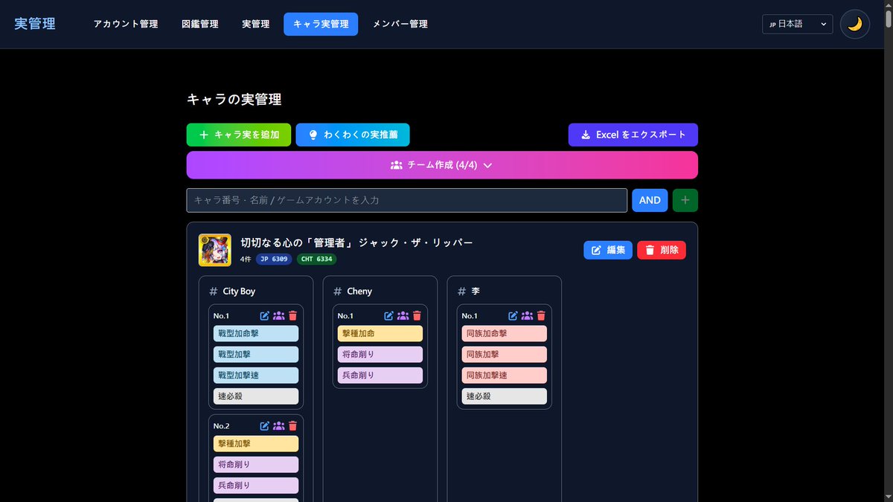The image size is (893, 502).
Task: Click 速必殺 tag under City Boy No.1
Action: [x=256, y=396]
